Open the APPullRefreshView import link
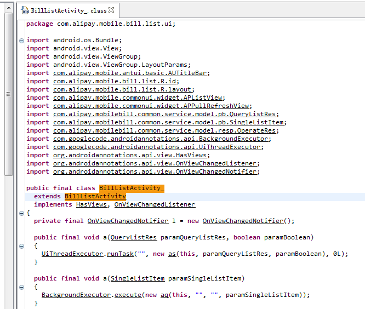 (151, 106)
